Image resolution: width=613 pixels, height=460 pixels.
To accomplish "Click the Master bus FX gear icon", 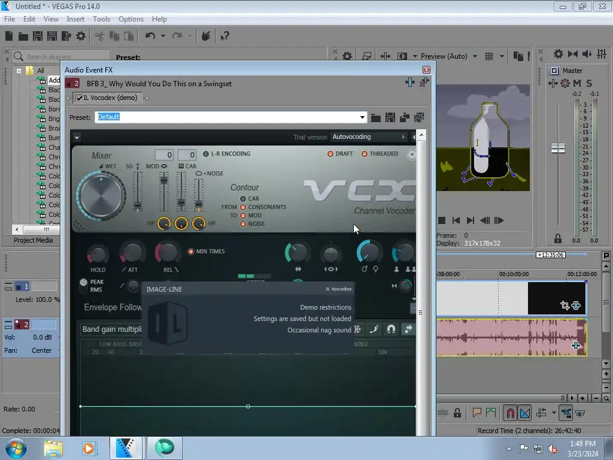I will tap(565, 83).
